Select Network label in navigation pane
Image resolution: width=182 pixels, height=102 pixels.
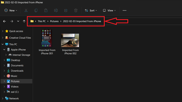click(14, 98)
